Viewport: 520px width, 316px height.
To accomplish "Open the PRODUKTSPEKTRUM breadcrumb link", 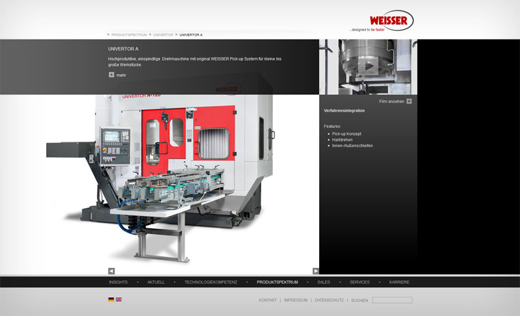I will tap(129, 35).
